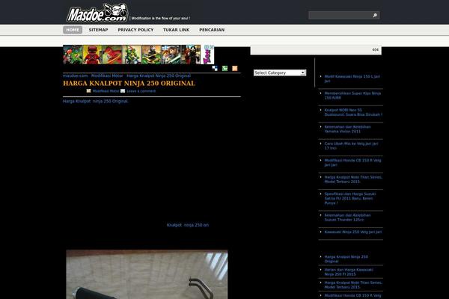The height and width of the screenshot is (299, 449).
Task: Open 'Membersihkan Super Kips Ninja 150 R/RR' link
Action: pyautogui.click(x=352, y=95)
